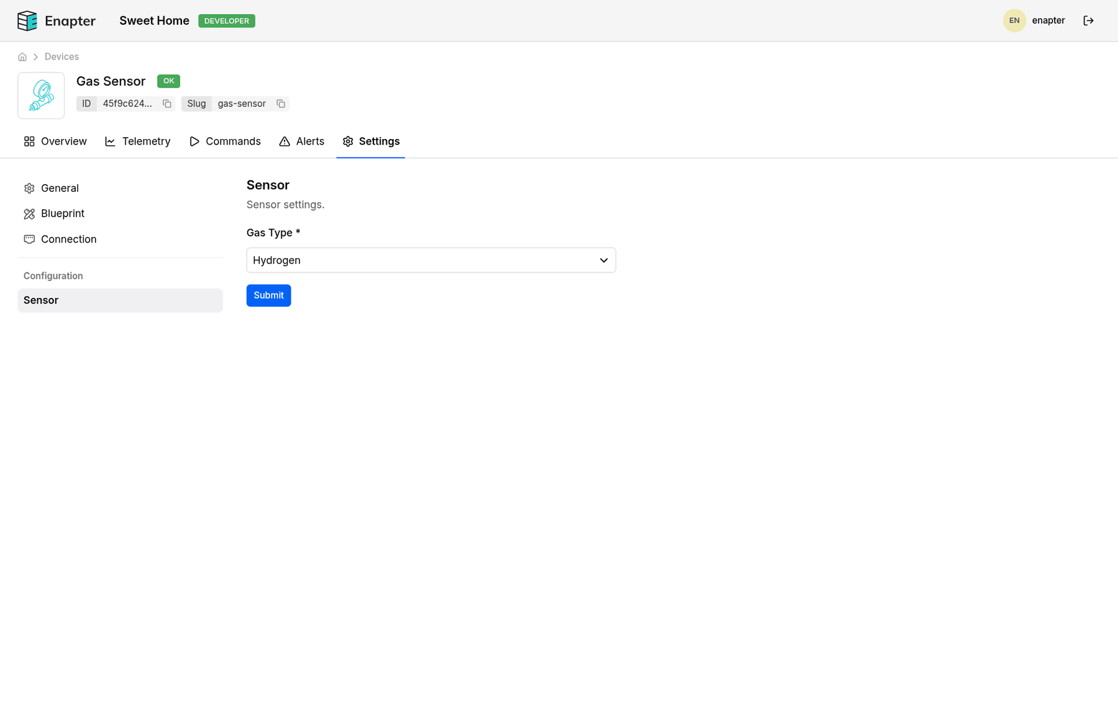Open the Gas Type dropdown

pyautogui.click(x=430, y=260)
